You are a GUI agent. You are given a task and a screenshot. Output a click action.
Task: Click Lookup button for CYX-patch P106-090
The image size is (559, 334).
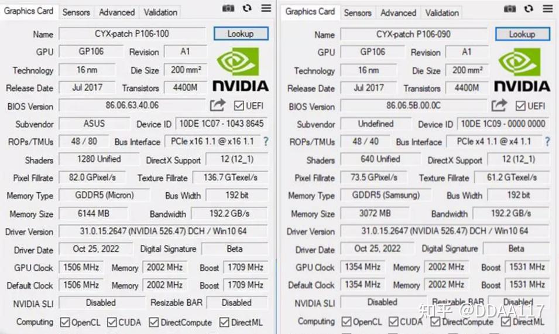[522, 34]
